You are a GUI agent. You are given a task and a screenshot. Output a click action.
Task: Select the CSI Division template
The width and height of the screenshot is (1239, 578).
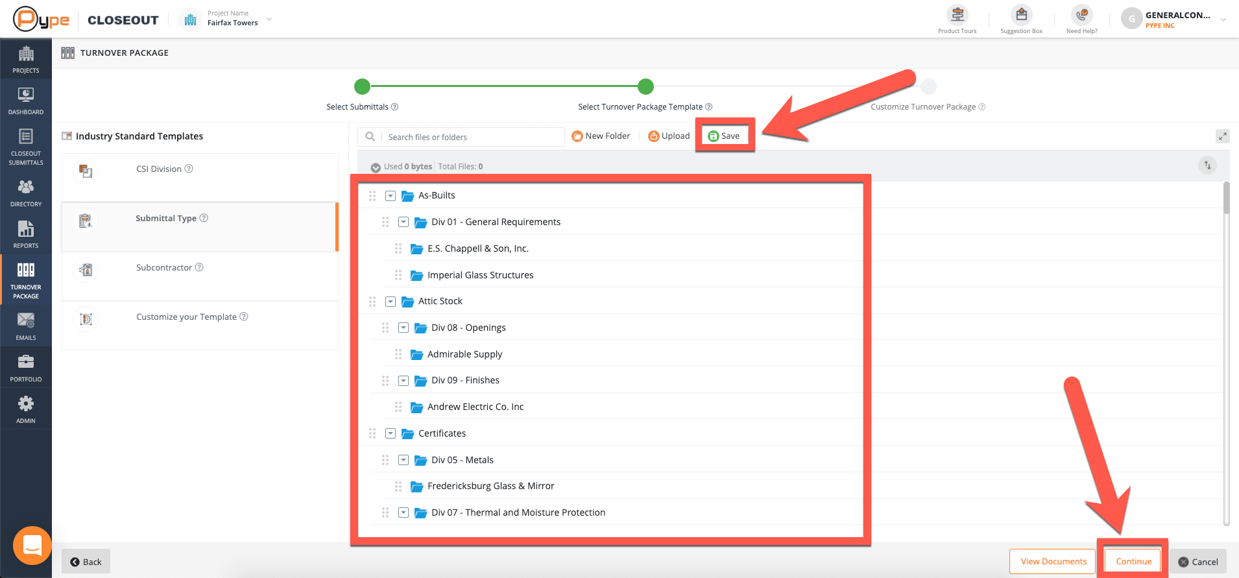[x=200, y=178]
